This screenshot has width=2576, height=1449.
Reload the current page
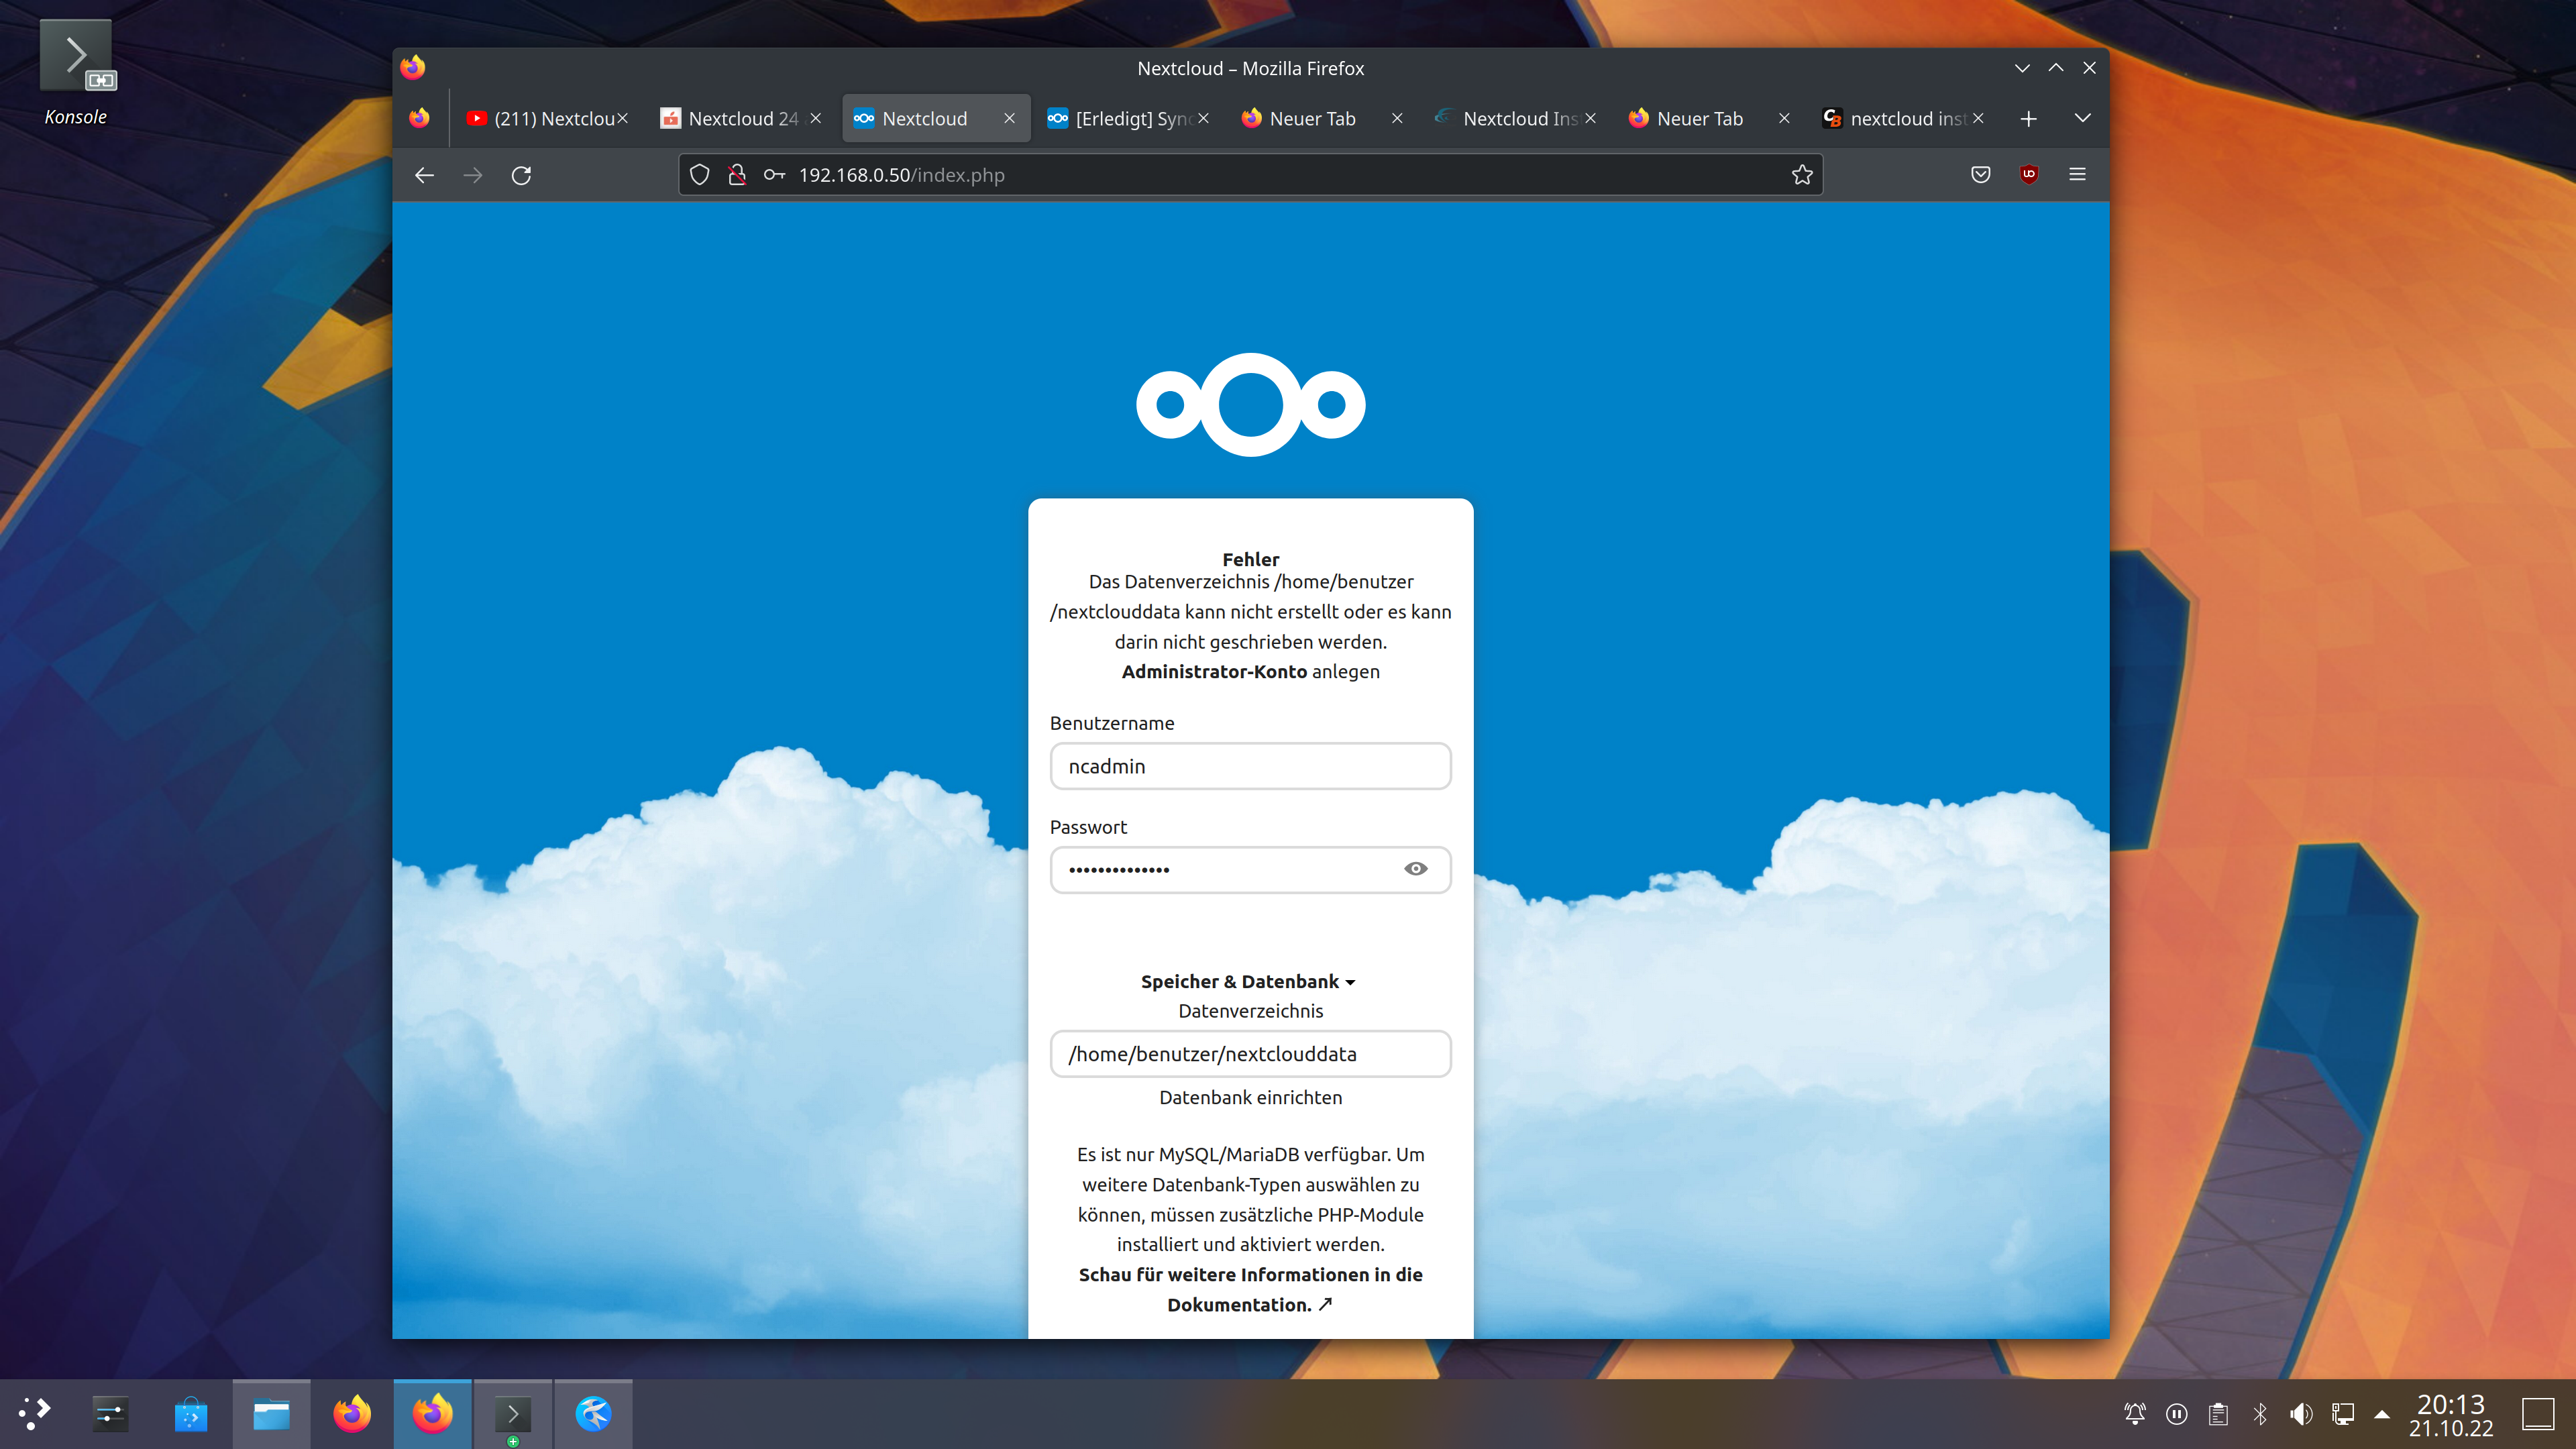click(521, 175)
